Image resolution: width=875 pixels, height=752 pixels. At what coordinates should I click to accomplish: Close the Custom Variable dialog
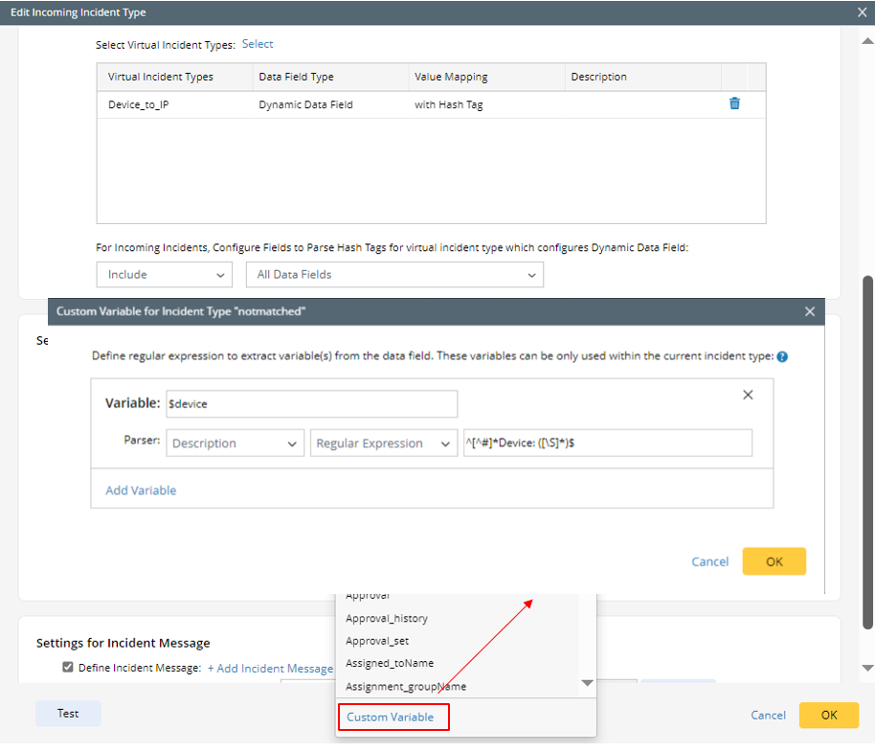coord(809,311)
